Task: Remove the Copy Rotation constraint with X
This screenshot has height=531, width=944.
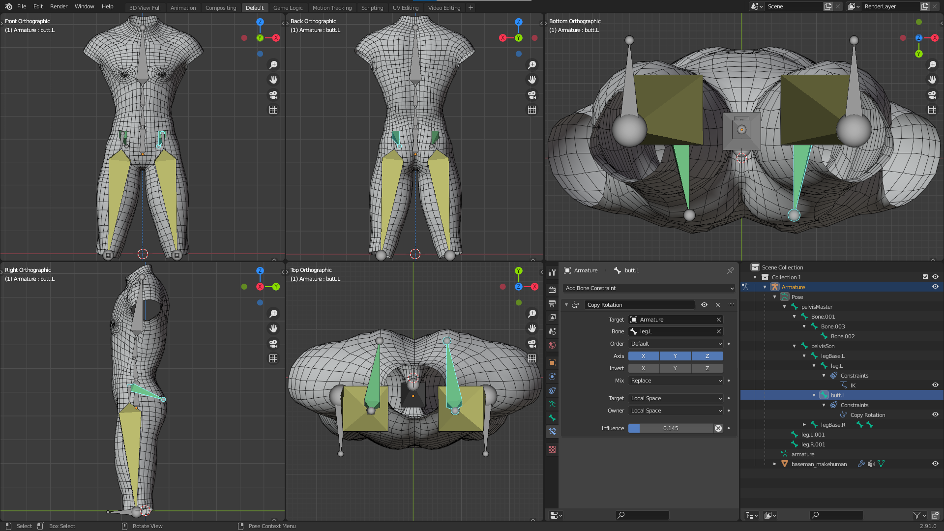Action: click(718, 305)
